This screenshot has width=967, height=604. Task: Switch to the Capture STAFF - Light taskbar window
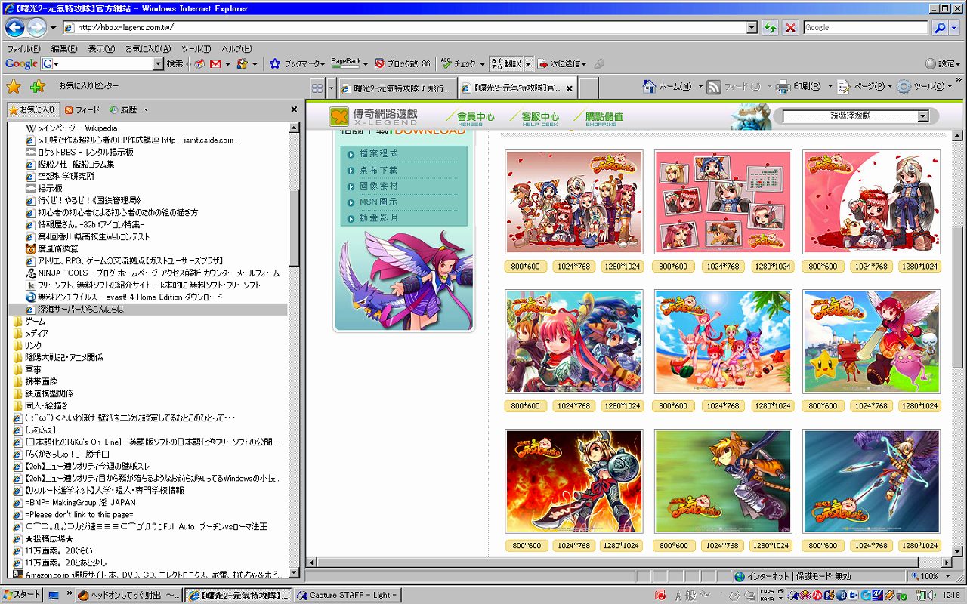click(347, 595)
